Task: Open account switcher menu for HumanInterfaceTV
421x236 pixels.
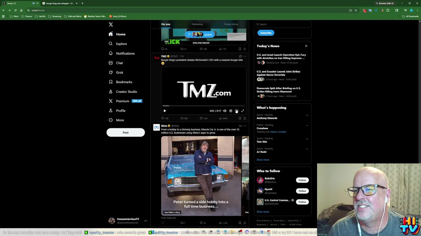Action: point(145,221)
